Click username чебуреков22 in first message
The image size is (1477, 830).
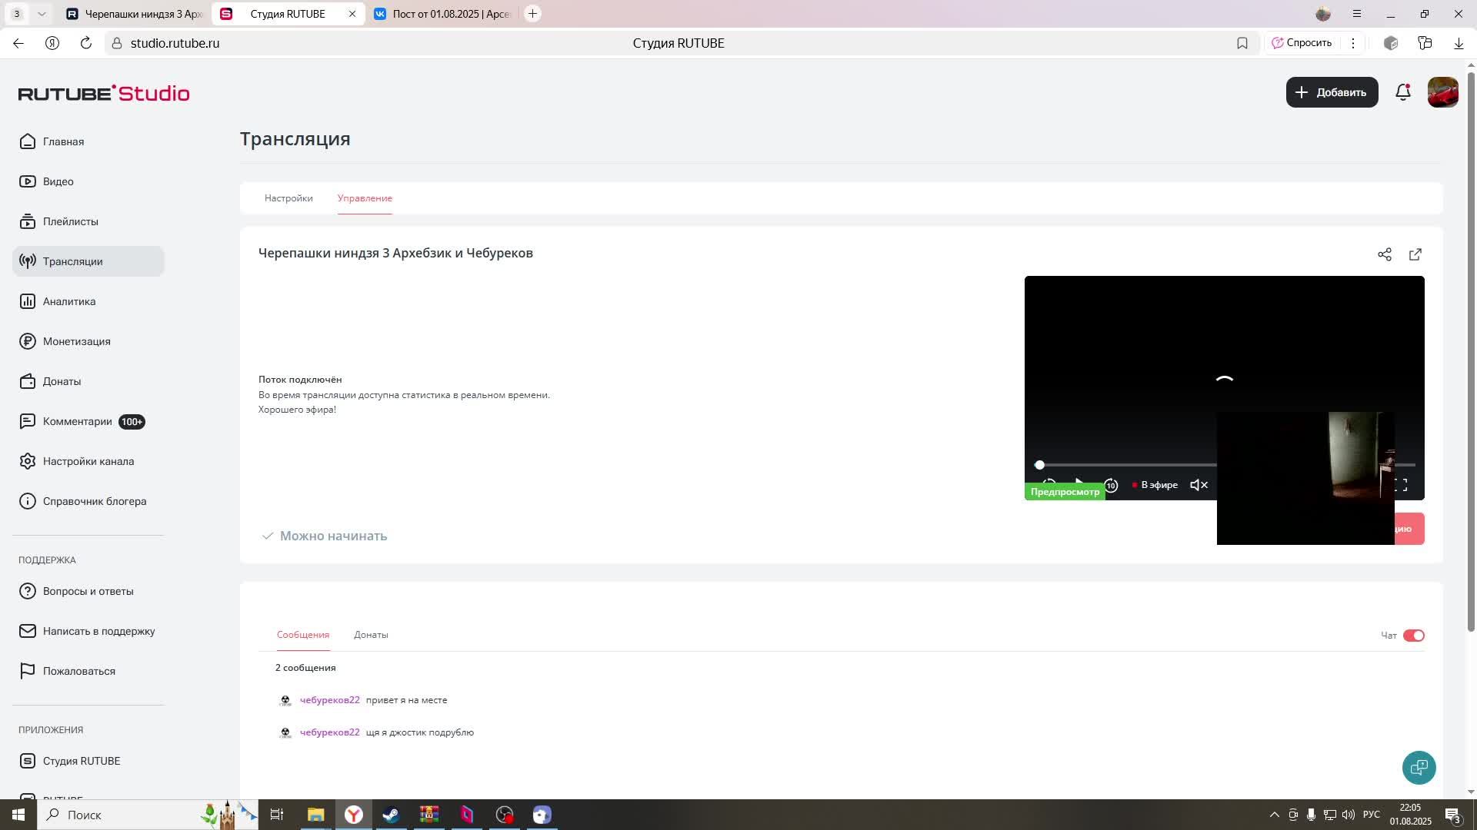329,700
